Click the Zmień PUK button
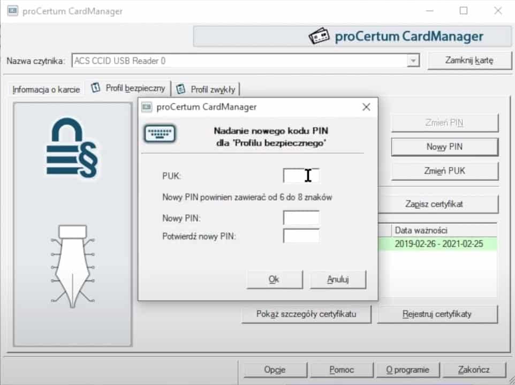This screenshot has height=385, width=515. point(444,171)
